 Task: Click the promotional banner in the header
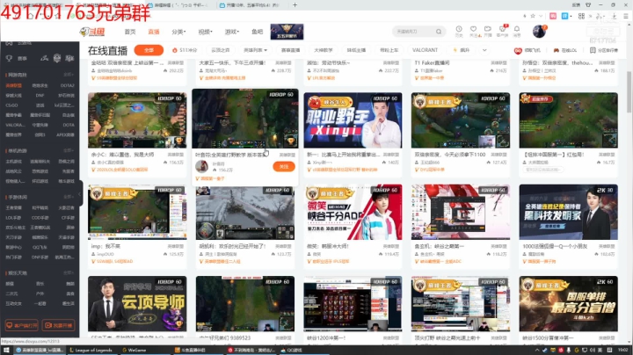point(287,32)
